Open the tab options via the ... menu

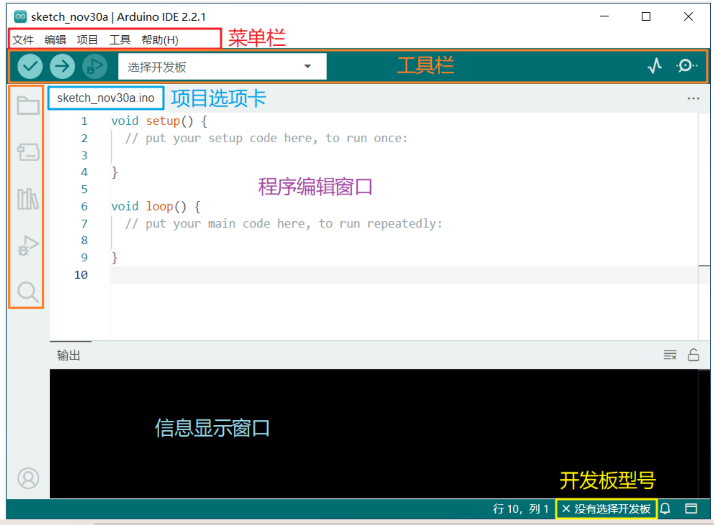coord(694,98)
